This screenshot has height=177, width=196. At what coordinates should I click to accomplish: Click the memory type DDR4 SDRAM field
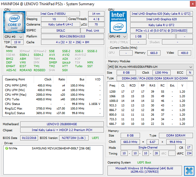point(176,136)
